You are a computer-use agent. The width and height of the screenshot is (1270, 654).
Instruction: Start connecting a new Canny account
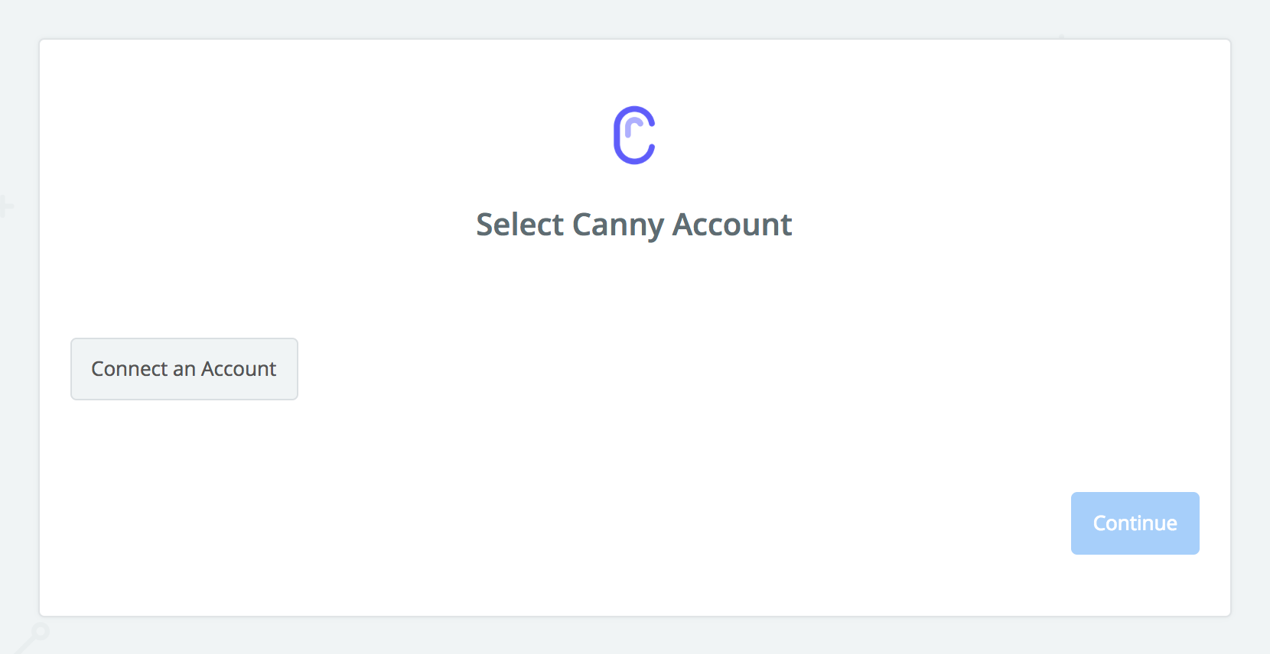[x=184, y=369]
